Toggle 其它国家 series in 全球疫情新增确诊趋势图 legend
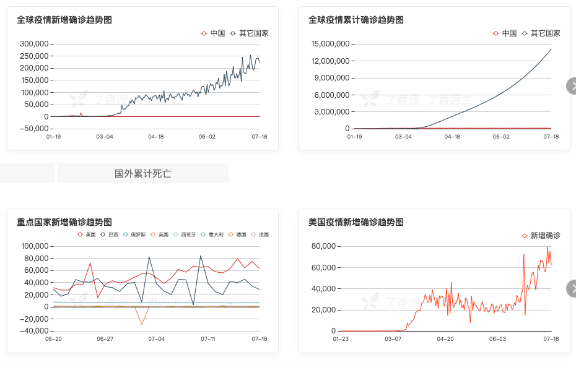 point(249,33)
